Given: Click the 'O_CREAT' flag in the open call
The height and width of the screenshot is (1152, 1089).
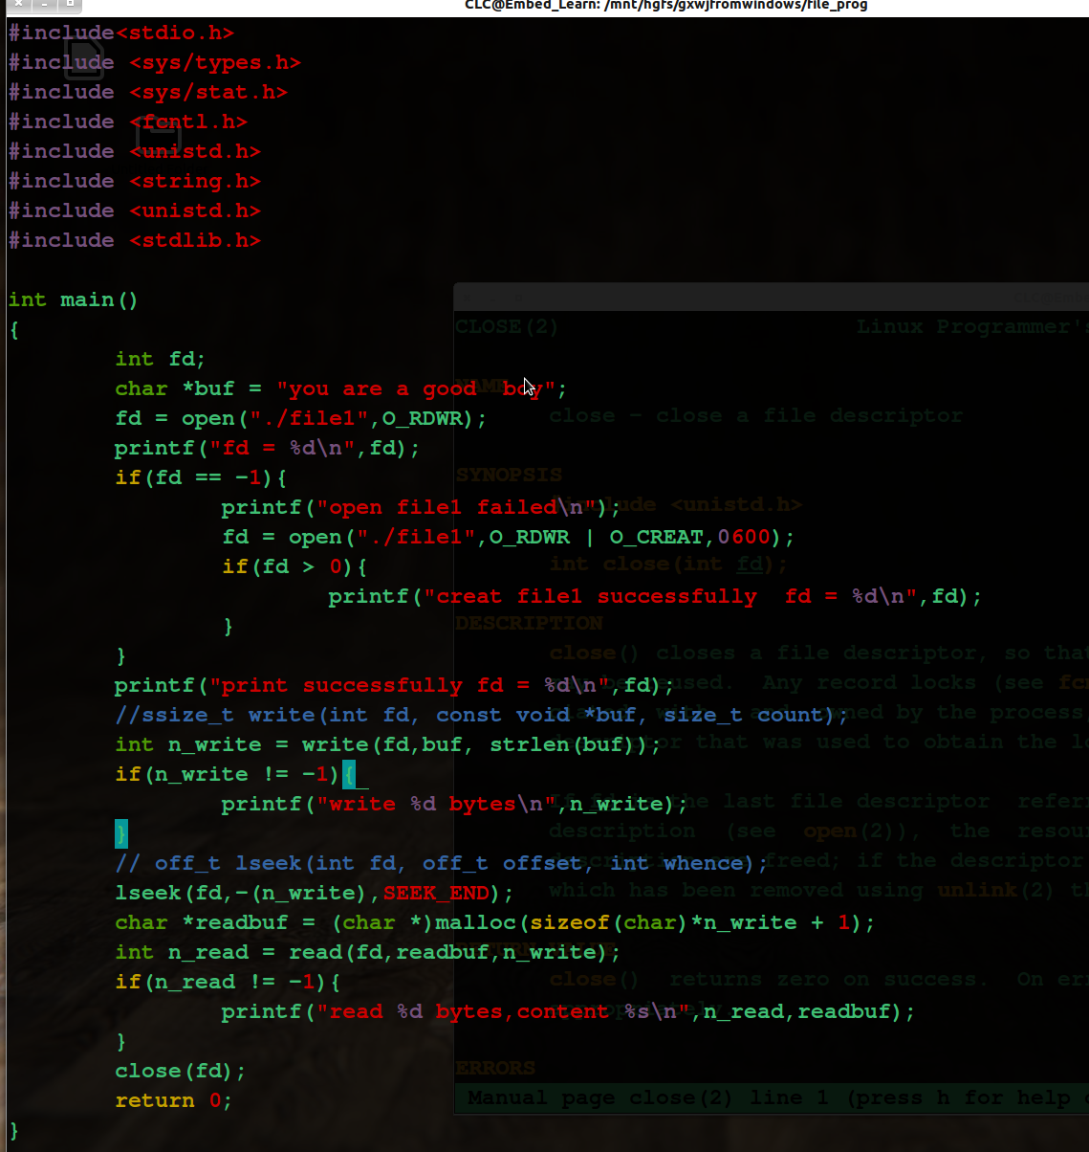Looking at the screenshot, I should [657, 537].
